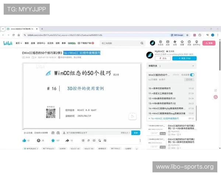This screenshot has height=176, width=221.
Task: Open the 大会员 membership icon
Action: (x=160, y=43)
